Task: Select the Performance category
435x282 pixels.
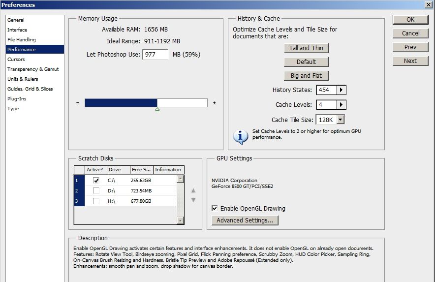Action: [34, 49]
